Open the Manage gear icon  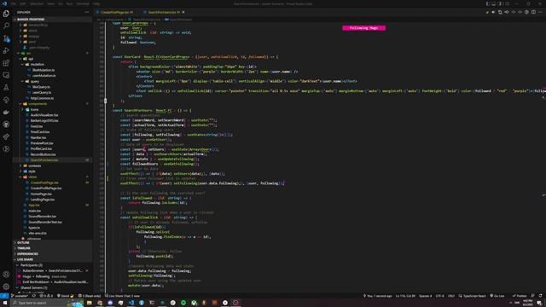6,287
